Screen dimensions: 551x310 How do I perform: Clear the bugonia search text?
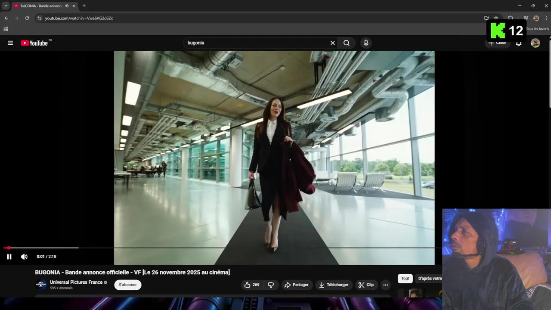(x=332, y=43)
